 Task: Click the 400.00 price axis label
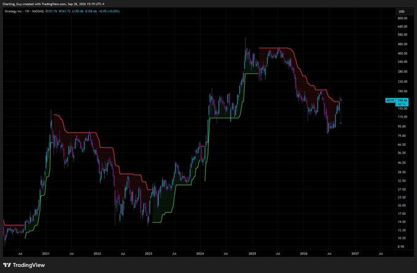402,53
